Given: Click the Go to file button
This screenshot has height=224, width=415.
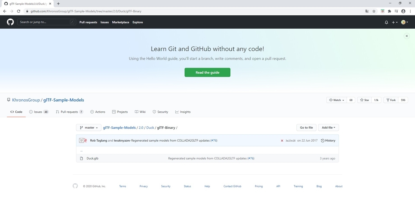Looking at the screenshot, I should pos(306,128).
